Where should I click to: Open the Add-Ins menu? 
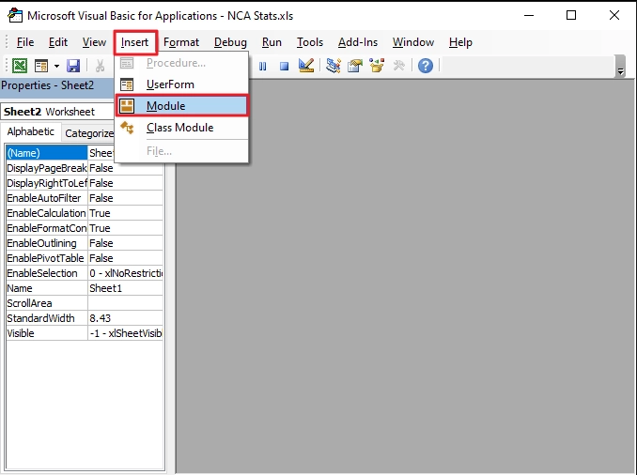(x=358, y=42)
